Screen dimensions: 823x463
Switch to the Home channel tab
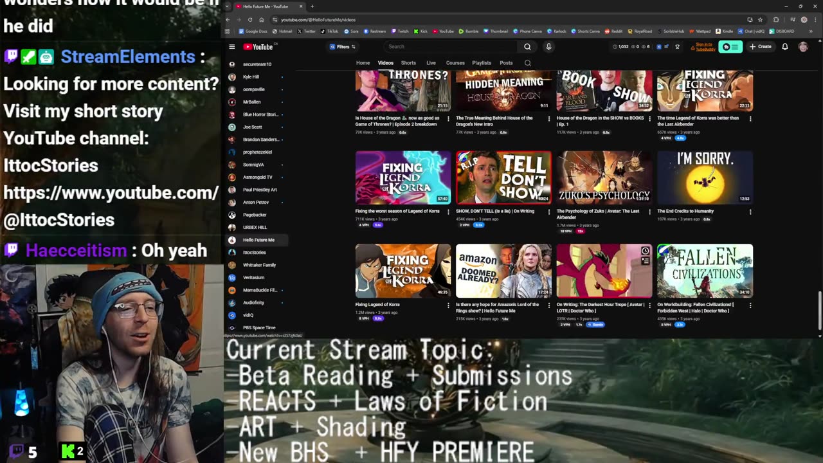363,63
